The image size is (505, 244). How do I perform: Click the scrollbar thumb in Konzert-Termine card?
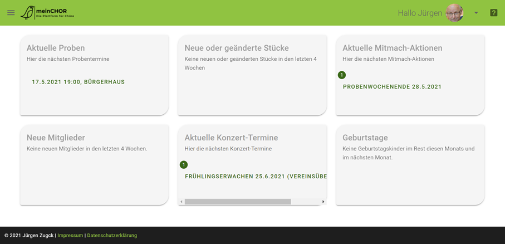point(238,202)
